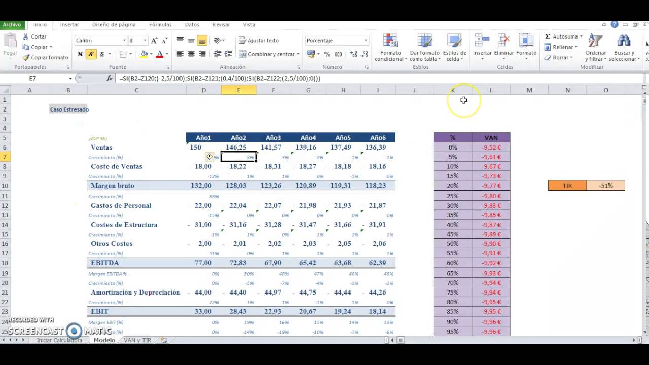Click Insertar cells icon

coord(482,41)
